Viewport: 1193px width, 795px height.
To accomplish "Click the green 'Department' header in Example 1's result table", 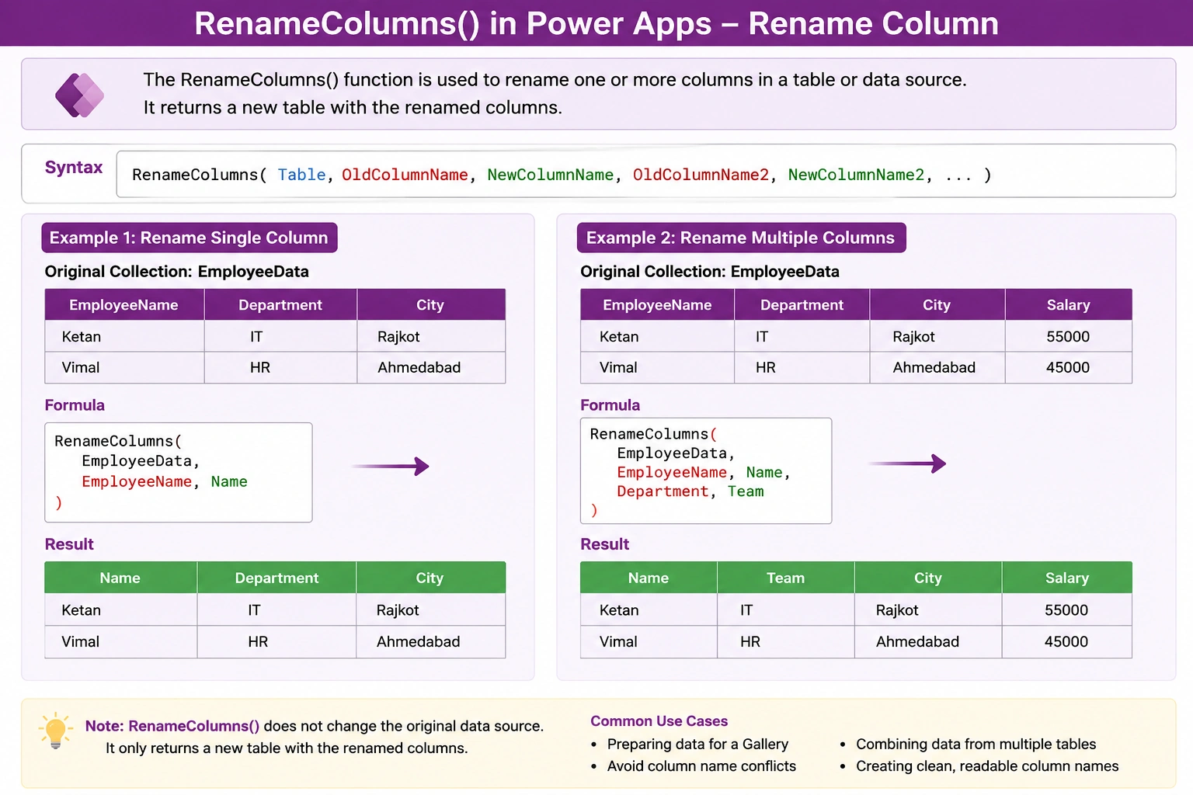I will [277, 578].
